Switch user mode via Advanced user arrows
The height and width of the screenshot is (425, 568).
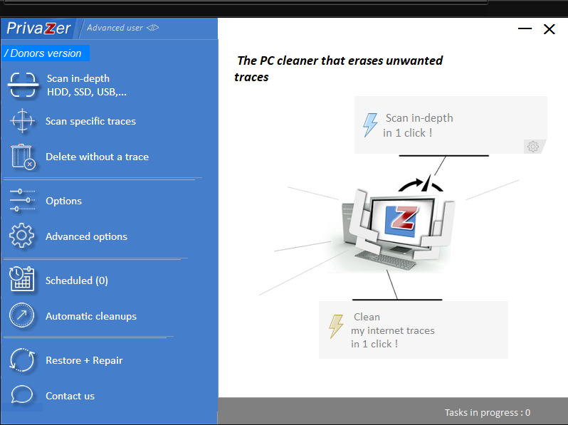[152, 28]
